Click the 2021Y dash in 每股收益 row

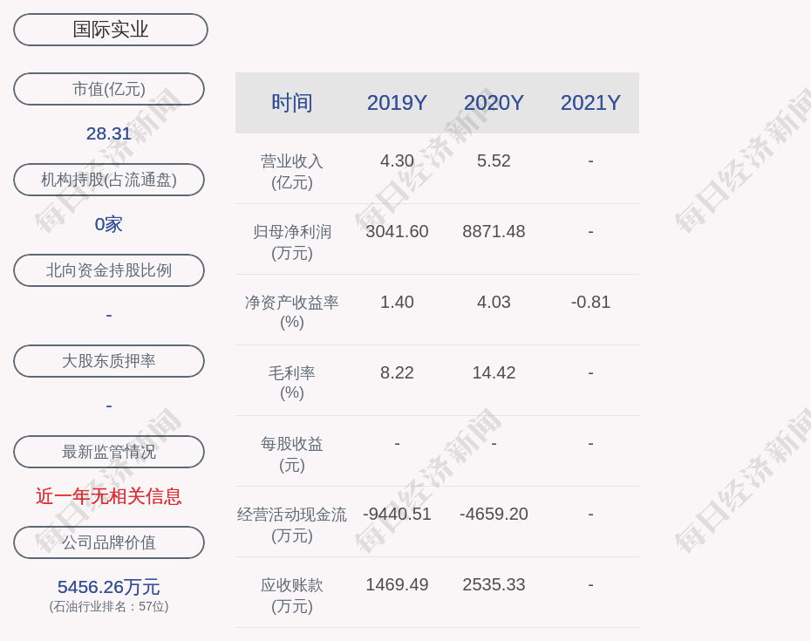590,443
